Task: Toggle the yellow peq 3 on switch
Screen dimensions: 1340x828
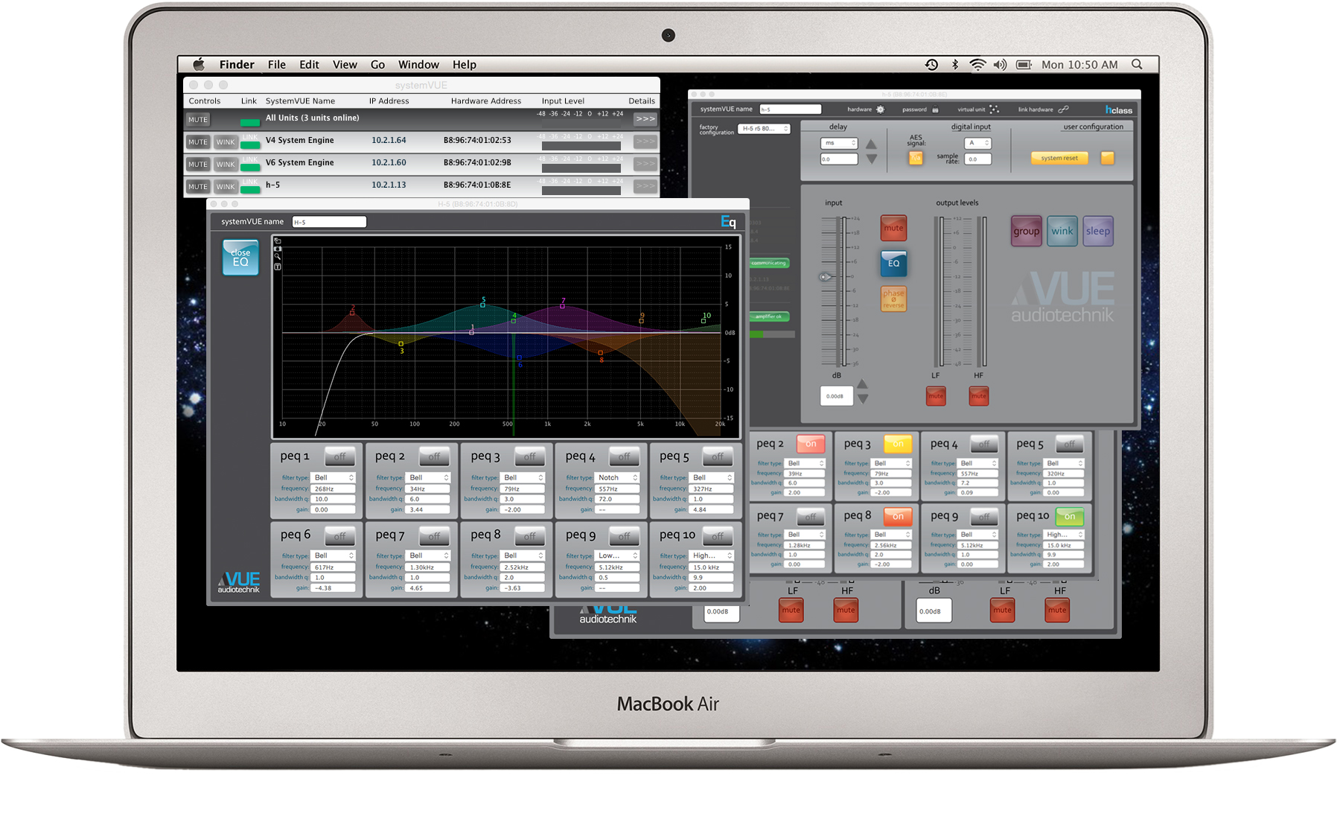Action: pyautogui.click(x=898, y=444)
